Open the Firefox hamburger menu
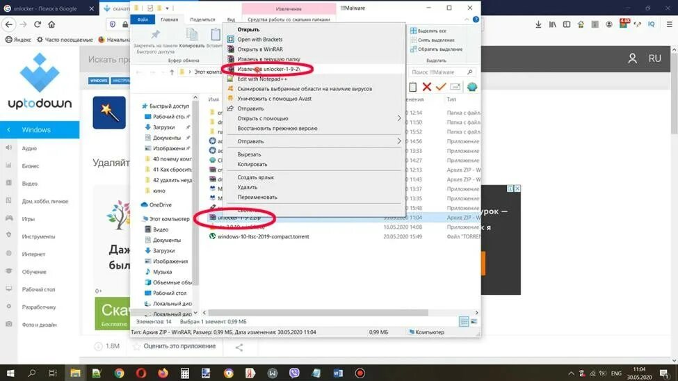The height and width of the screenshot is (381, 678). [x=669, y=24]
